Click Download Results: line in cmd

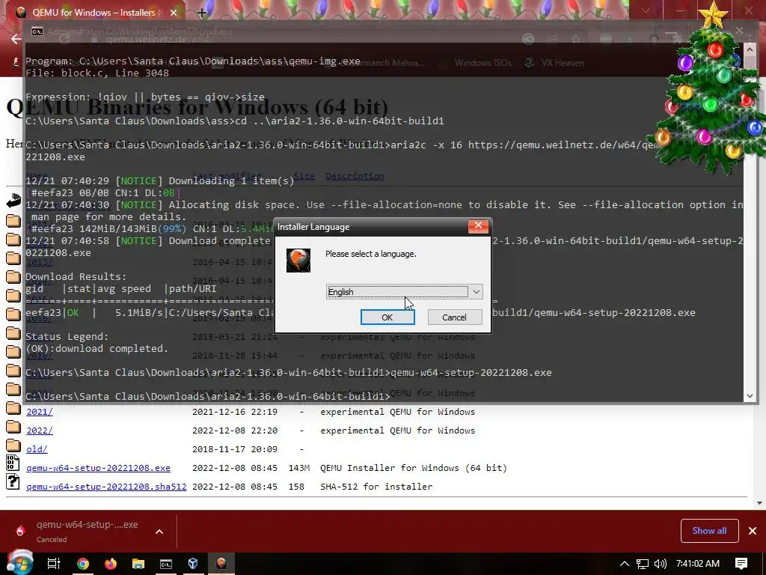(76, 277)
